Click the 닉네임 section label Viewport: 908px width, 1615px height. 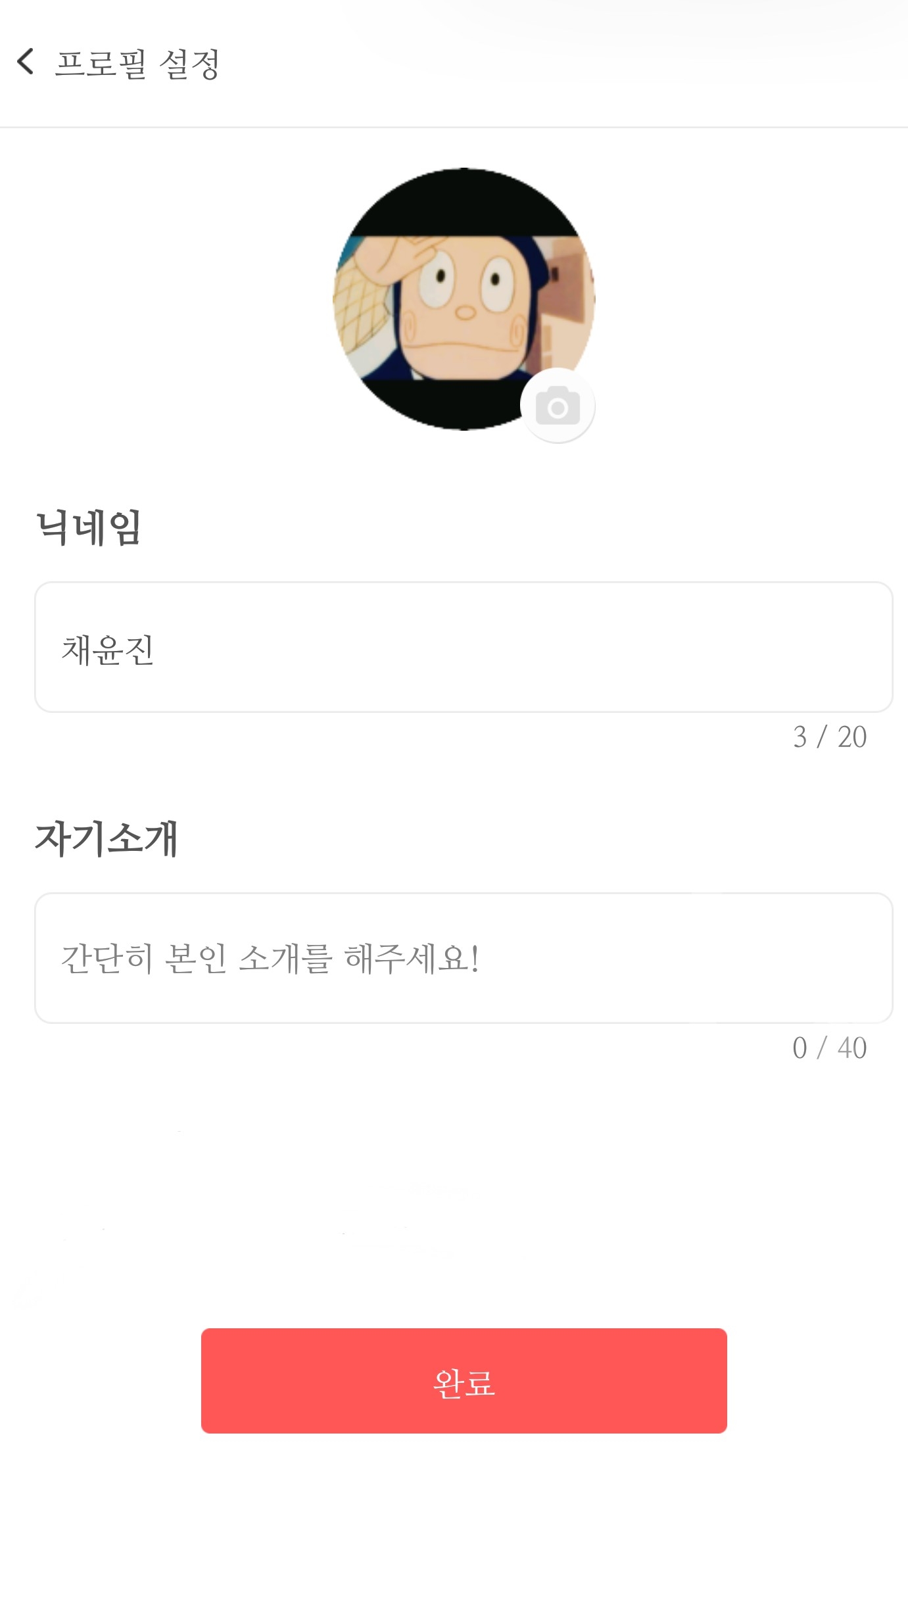pos(89,527)
